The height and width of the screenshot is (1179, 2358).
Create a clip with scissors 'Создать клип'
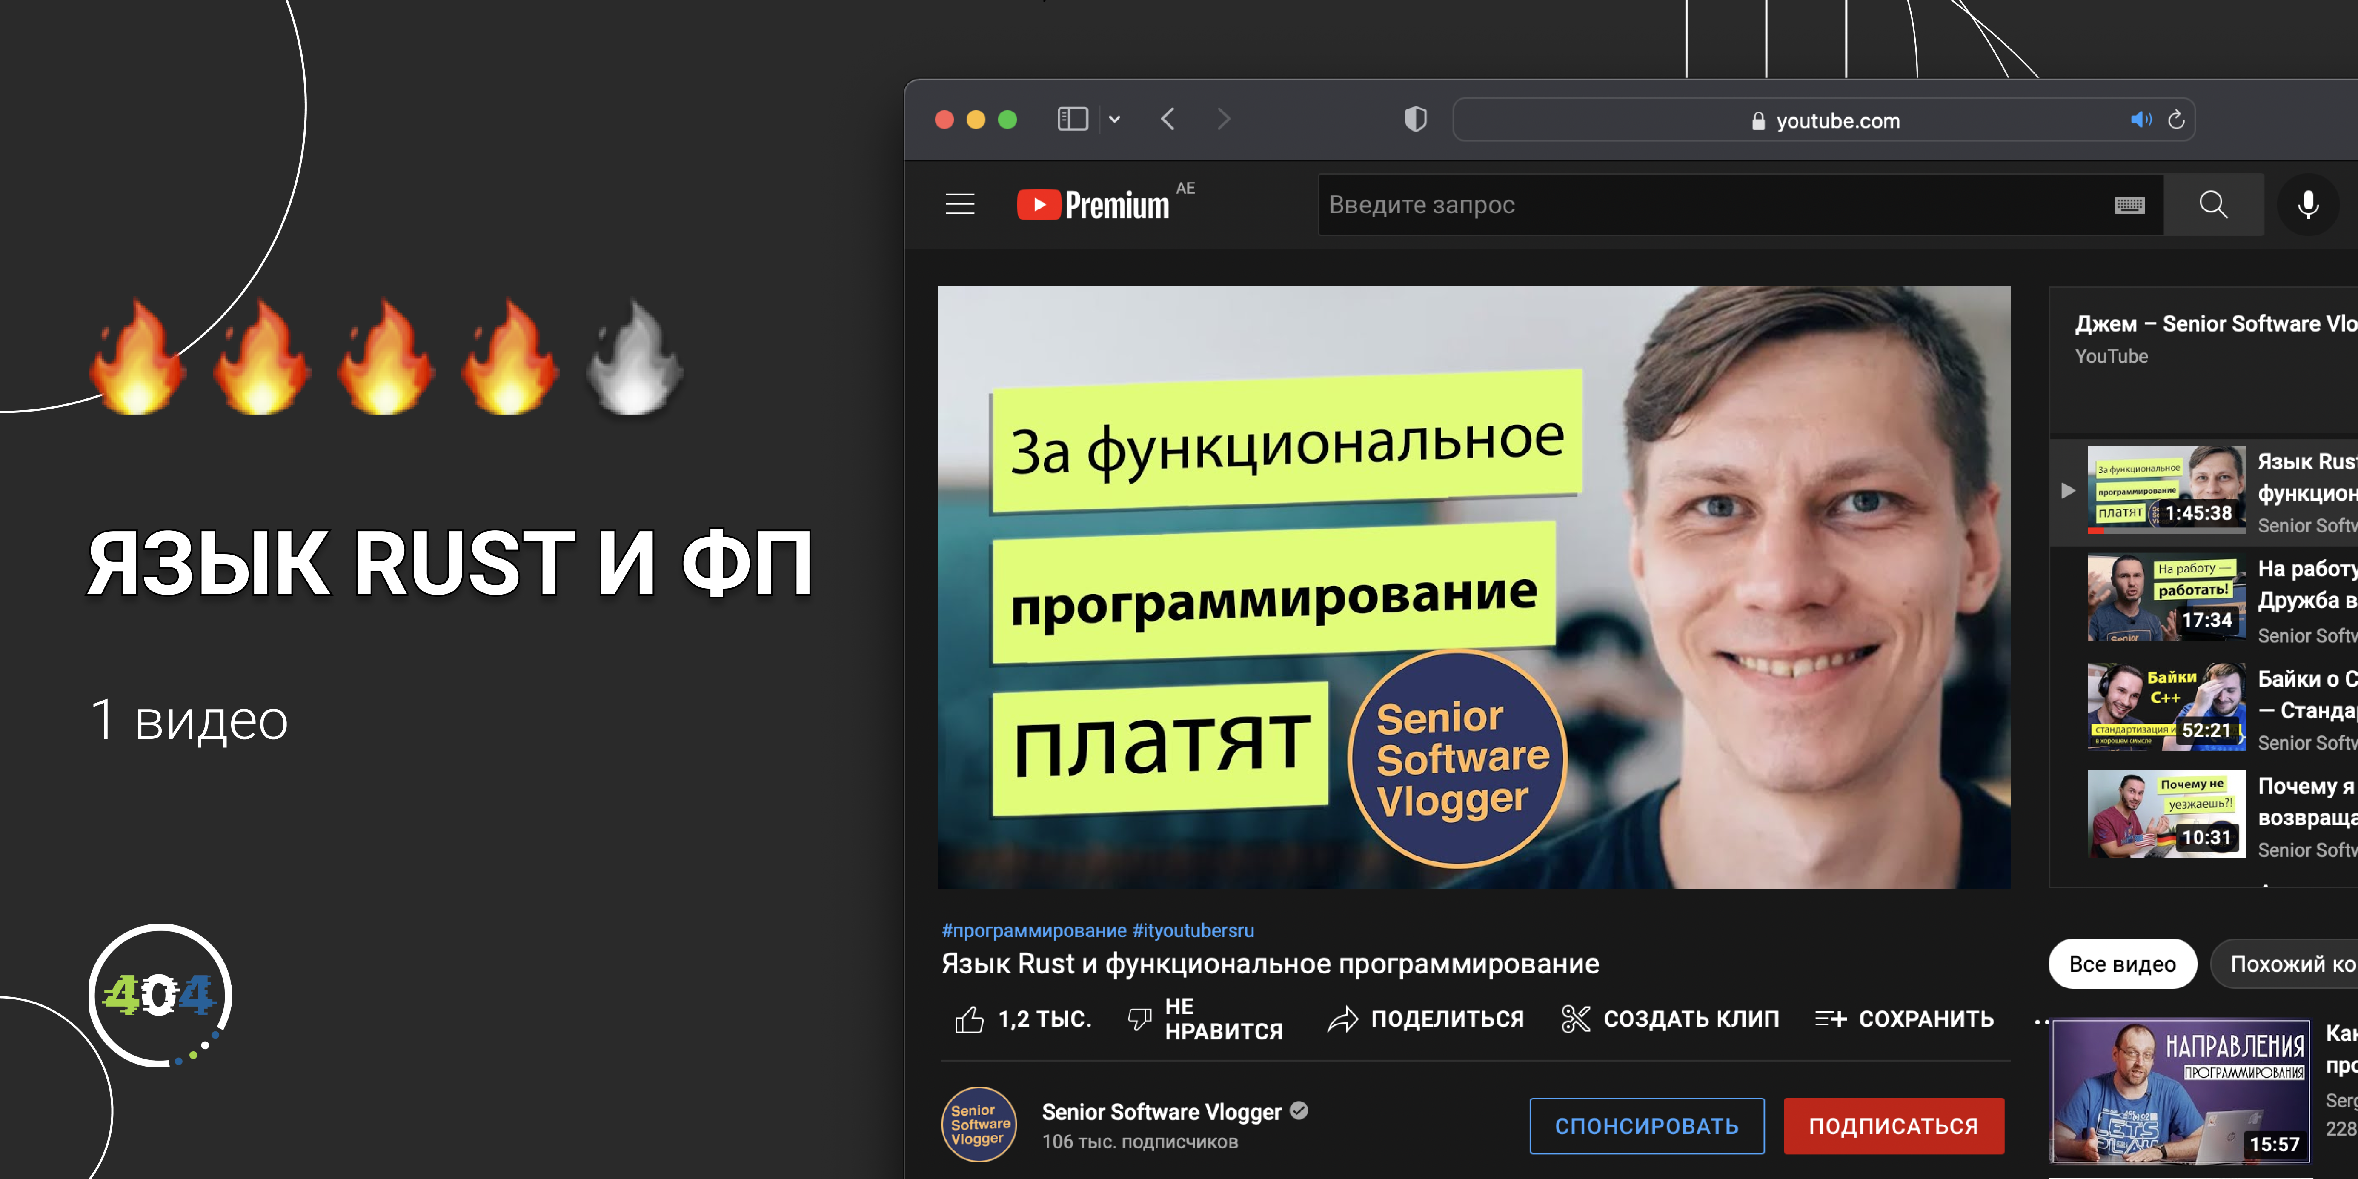coord(1670,1019)
